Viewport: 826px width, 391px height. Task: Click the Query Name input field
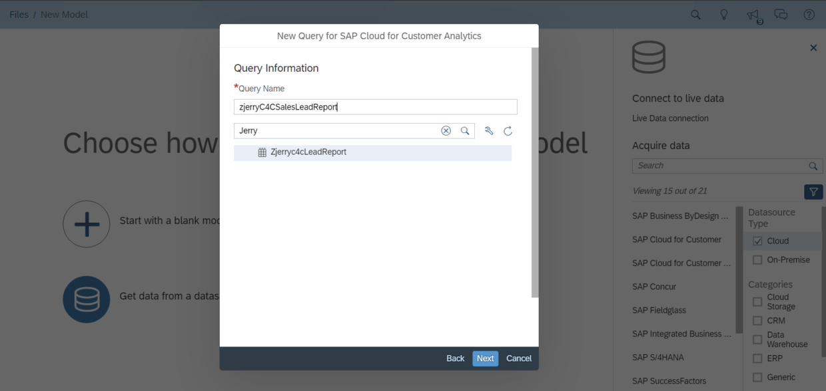coord(376,106)
